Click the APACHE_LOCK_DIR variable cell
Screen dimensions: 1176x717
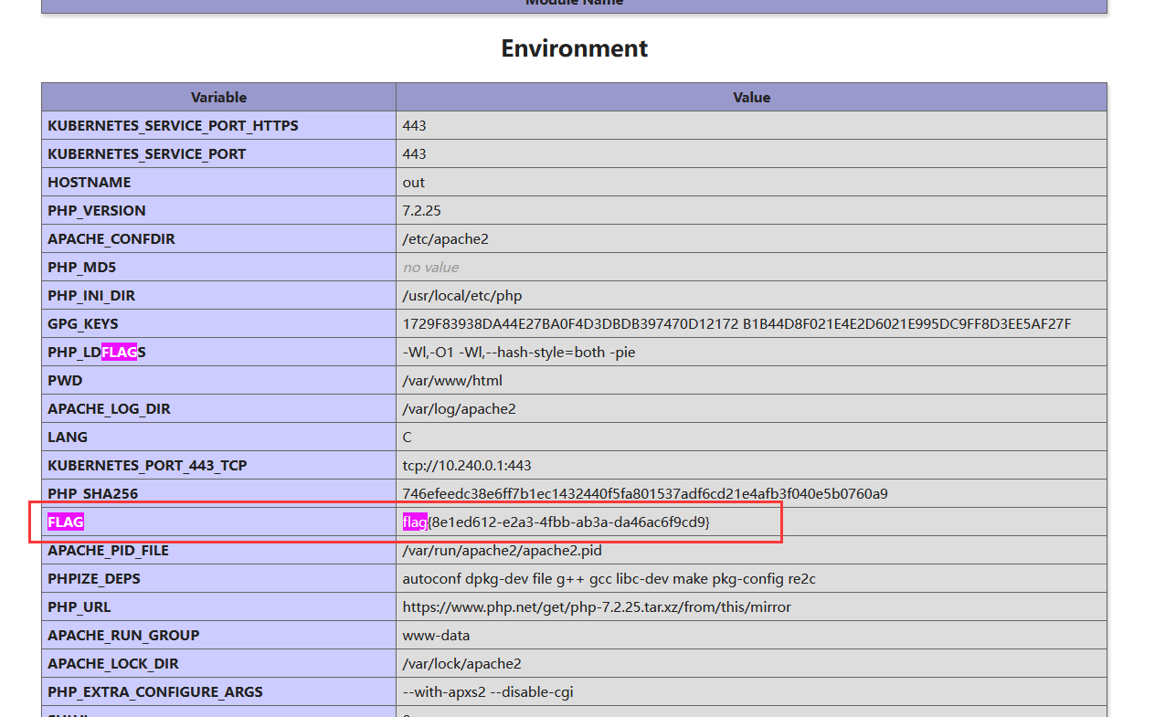pyautogui.click(x=218, y=663)
